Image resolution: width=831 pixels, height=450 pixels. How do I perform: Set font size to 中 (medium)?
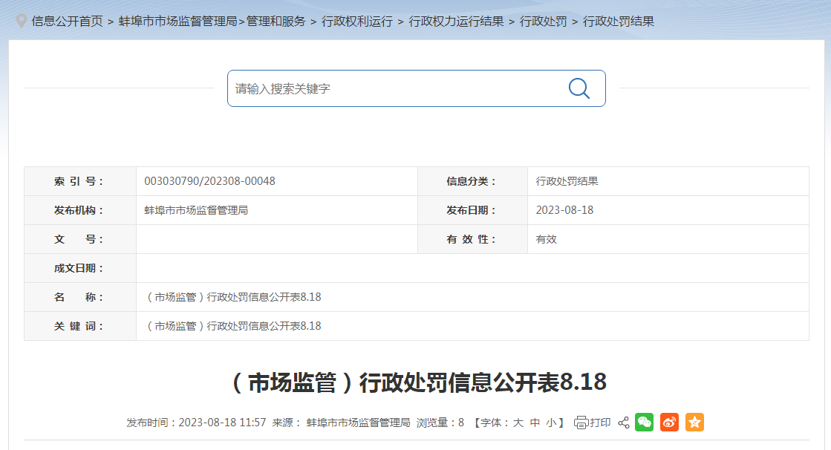coord(535,423)
